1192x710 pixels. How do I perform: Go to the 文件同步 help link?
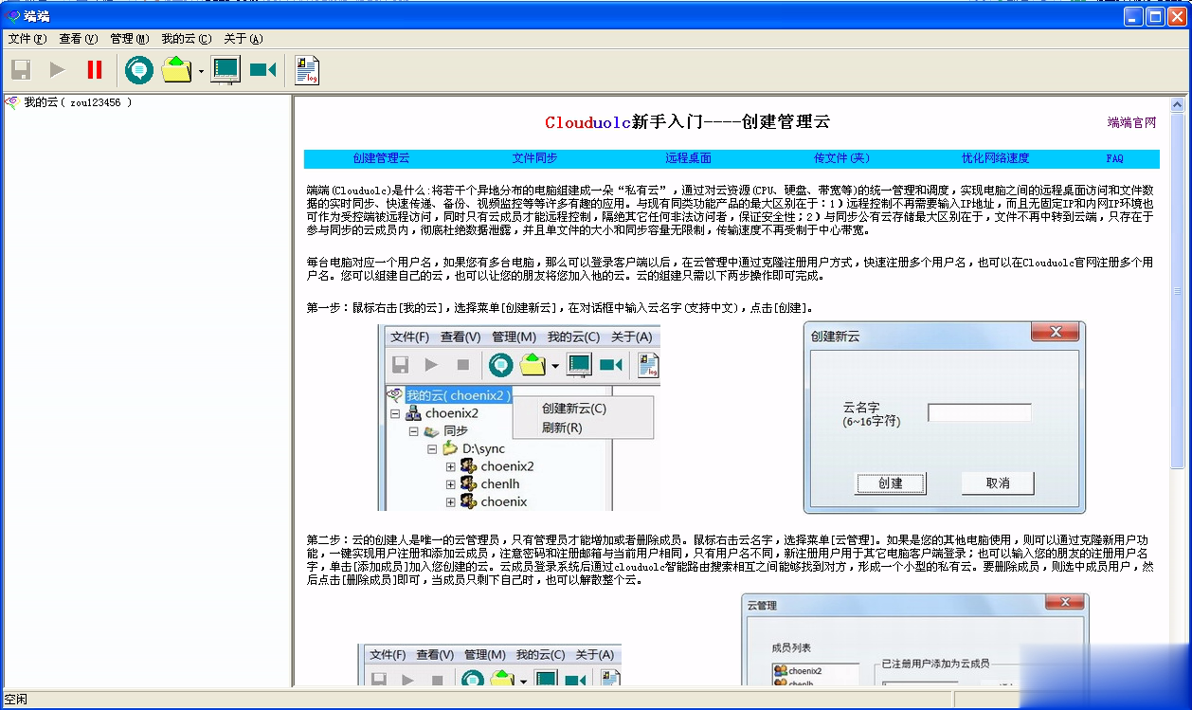tap(534, 158)
